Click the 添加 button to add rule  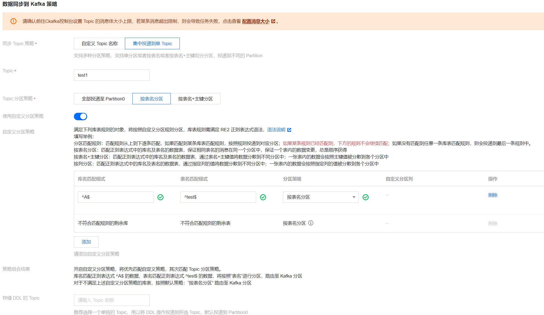pos(86,242)
